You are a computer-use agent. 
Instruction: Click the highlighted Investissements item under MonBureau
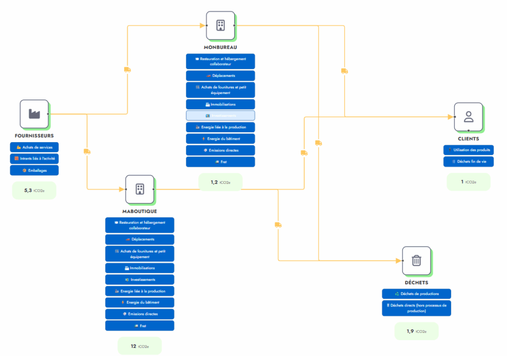point(220,115)
